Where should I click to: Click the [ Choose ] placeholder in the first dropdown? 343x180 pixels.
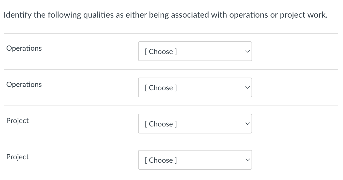(x=161, y=51)
